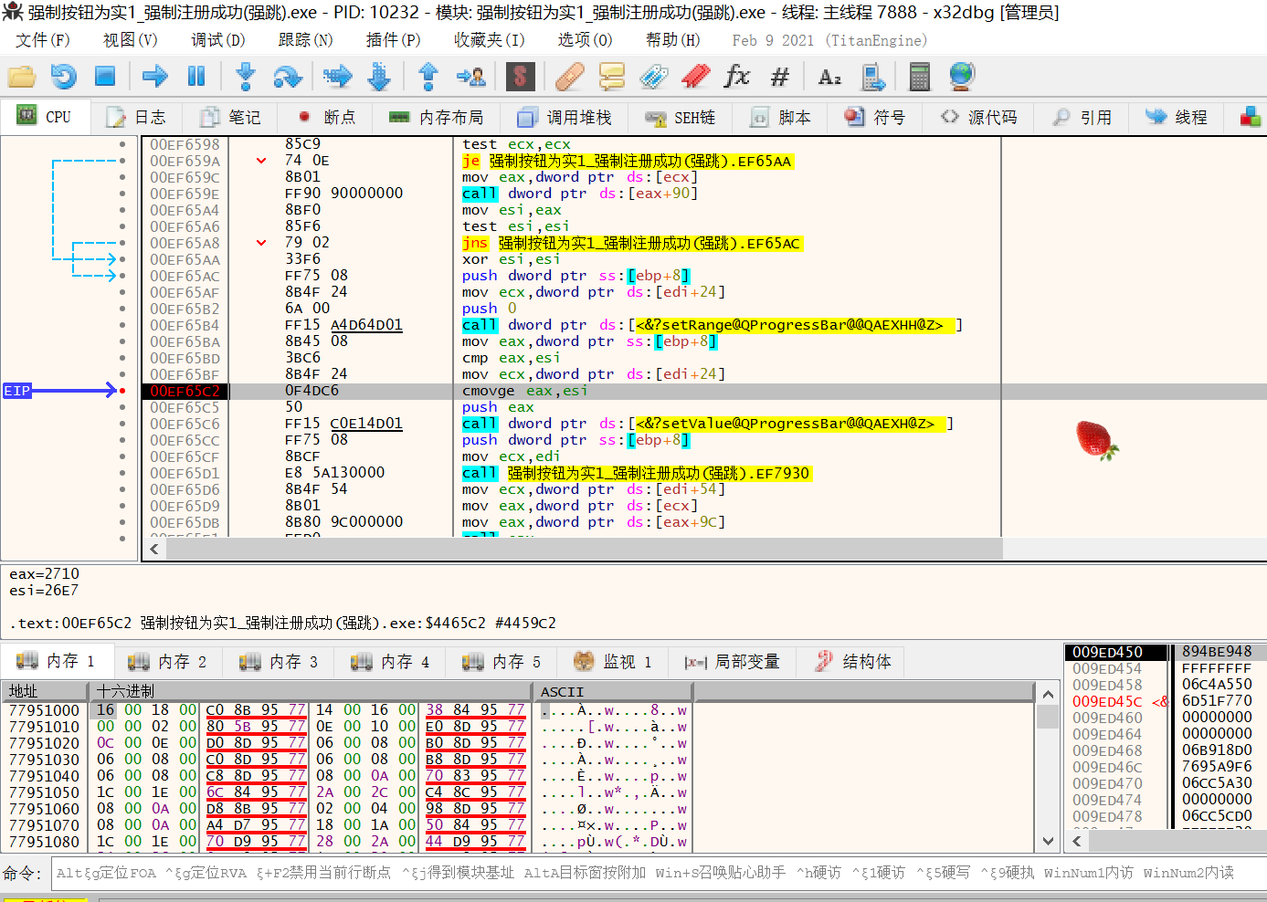
Task: Restart the debugged program
Action: [x=63, y=77]
